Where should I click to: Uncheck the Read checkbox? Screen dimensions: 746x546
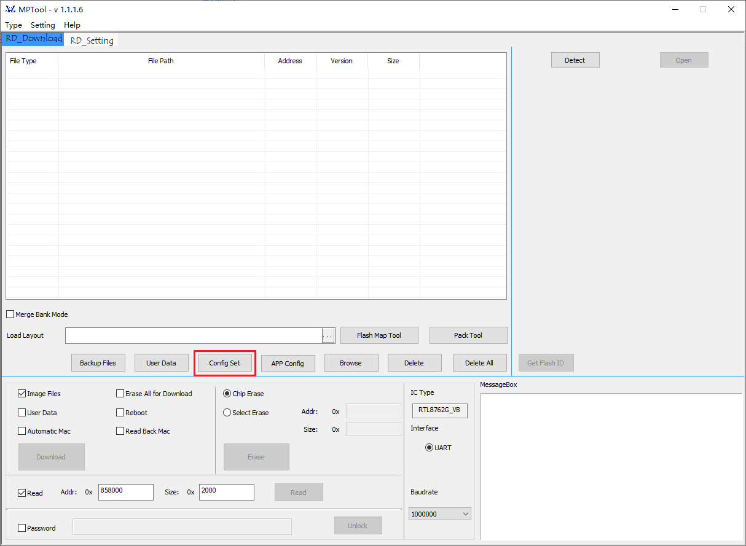coord(22,493)
